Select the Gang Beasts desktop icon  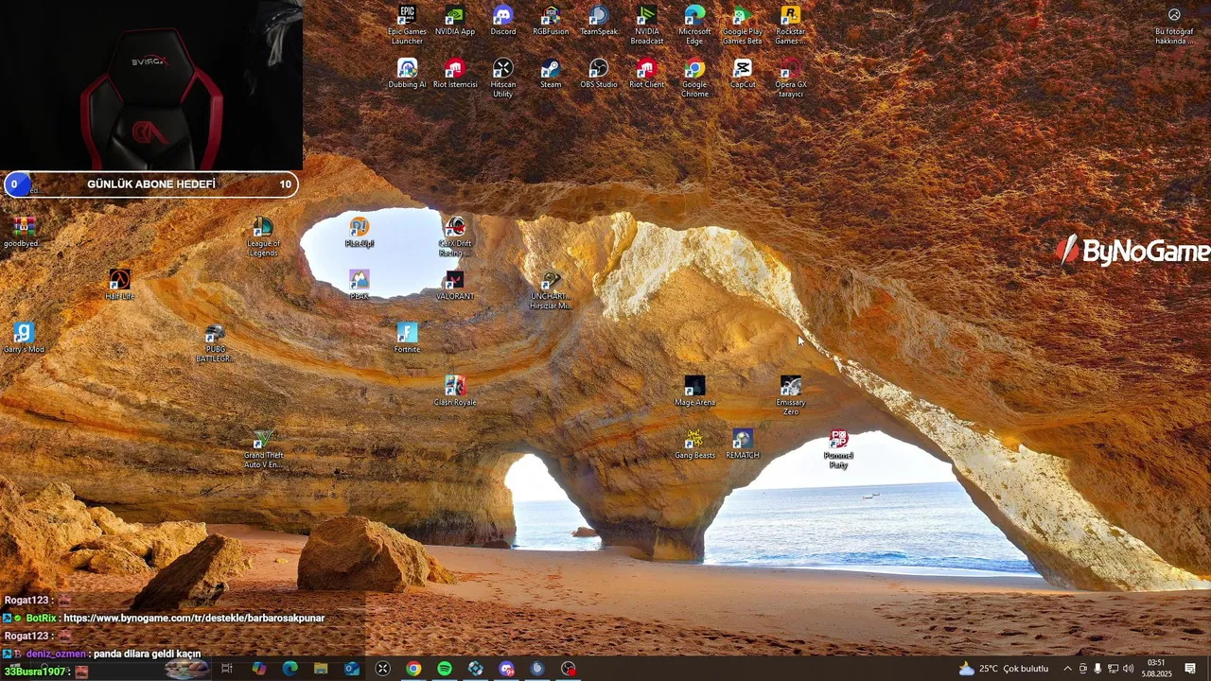[x=694, y=444]
